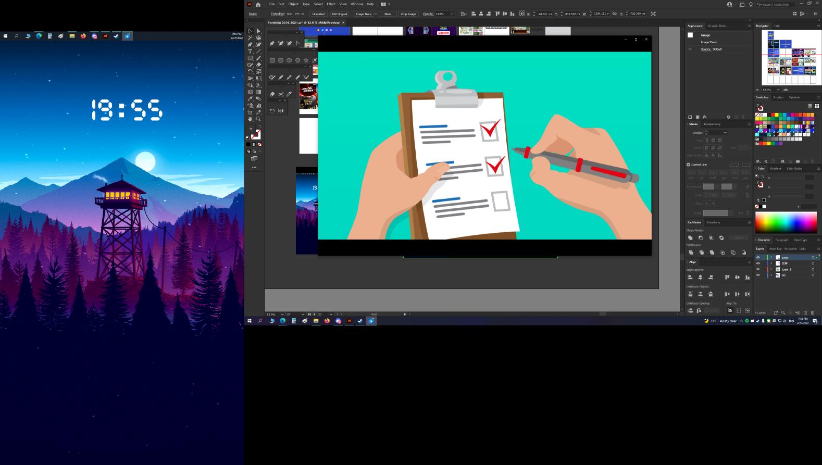Expand the BG layer contents
822x465 pixels.
(771, 275)
